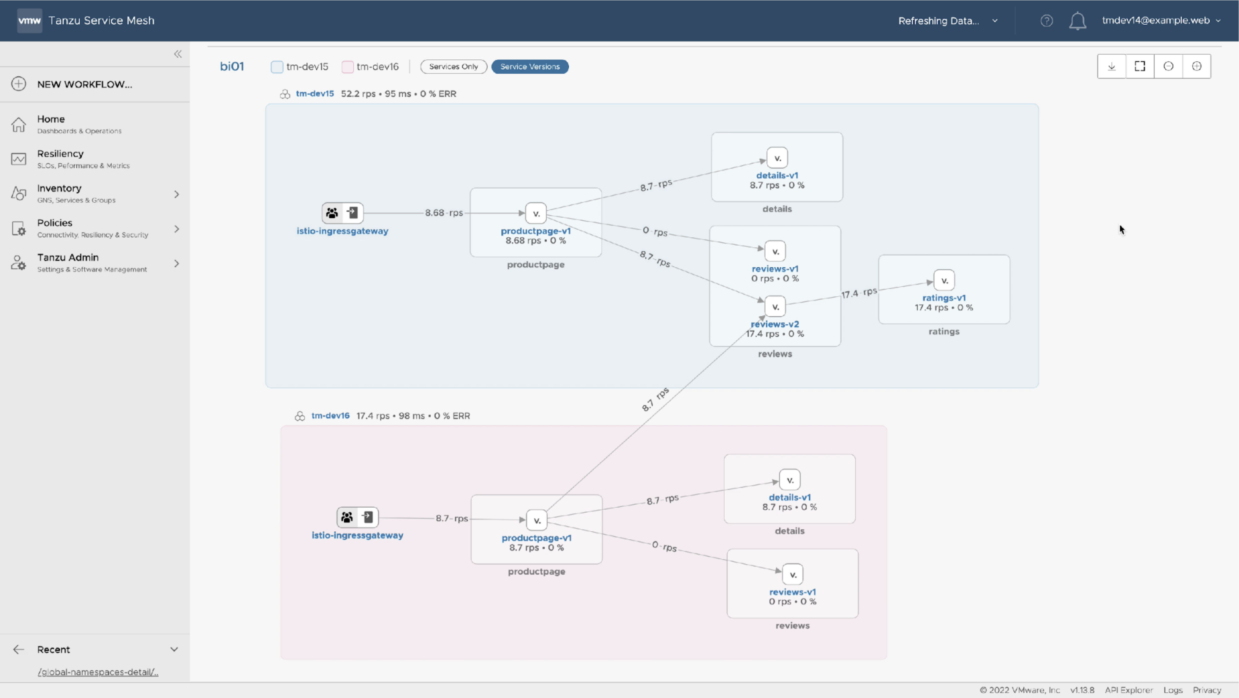
Task: Open recent global-namespaces-detail link
Action: click(98, 672)
